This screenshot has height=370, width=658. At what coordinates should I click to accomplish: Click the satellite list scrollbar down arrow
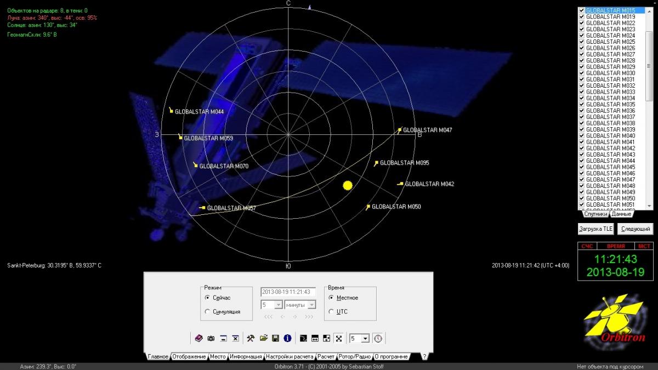[650, 206]
